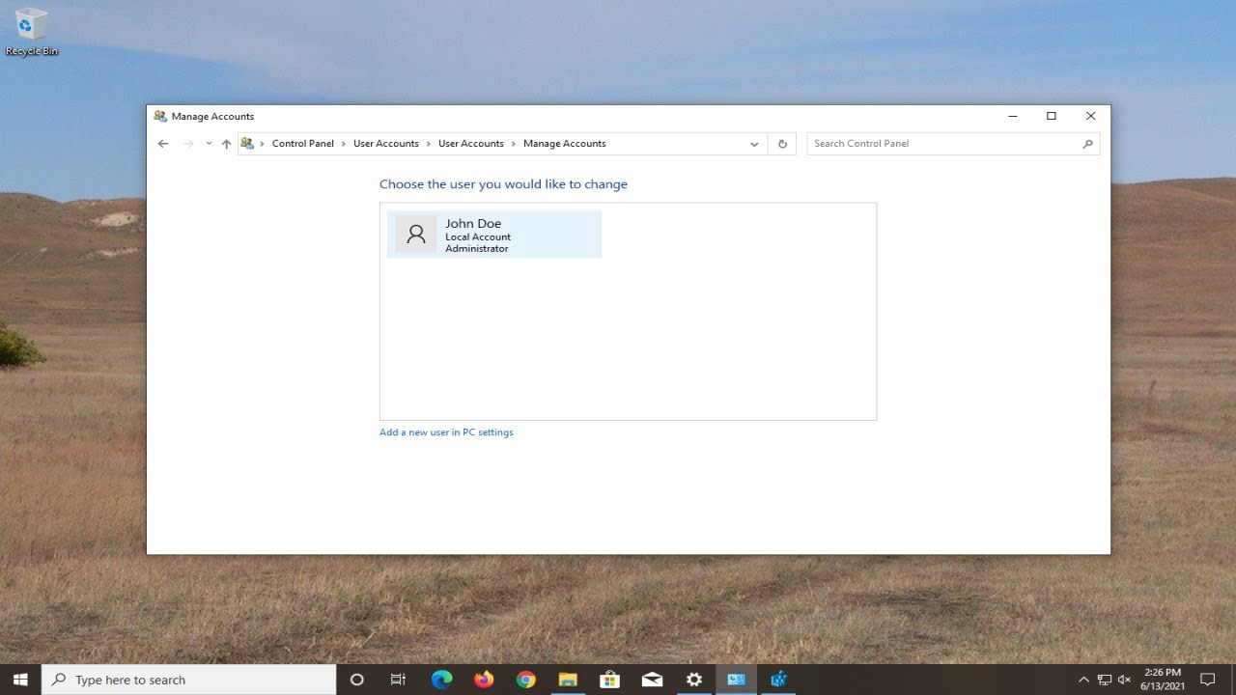Click John Doe avatar picture
1236x695 pixels.
tap(416, 235)
